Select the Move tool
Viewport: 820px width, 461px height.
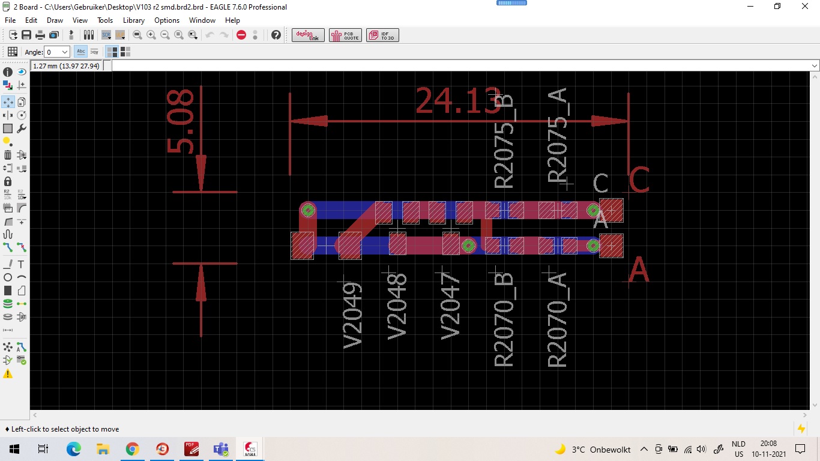click(8, 102)
